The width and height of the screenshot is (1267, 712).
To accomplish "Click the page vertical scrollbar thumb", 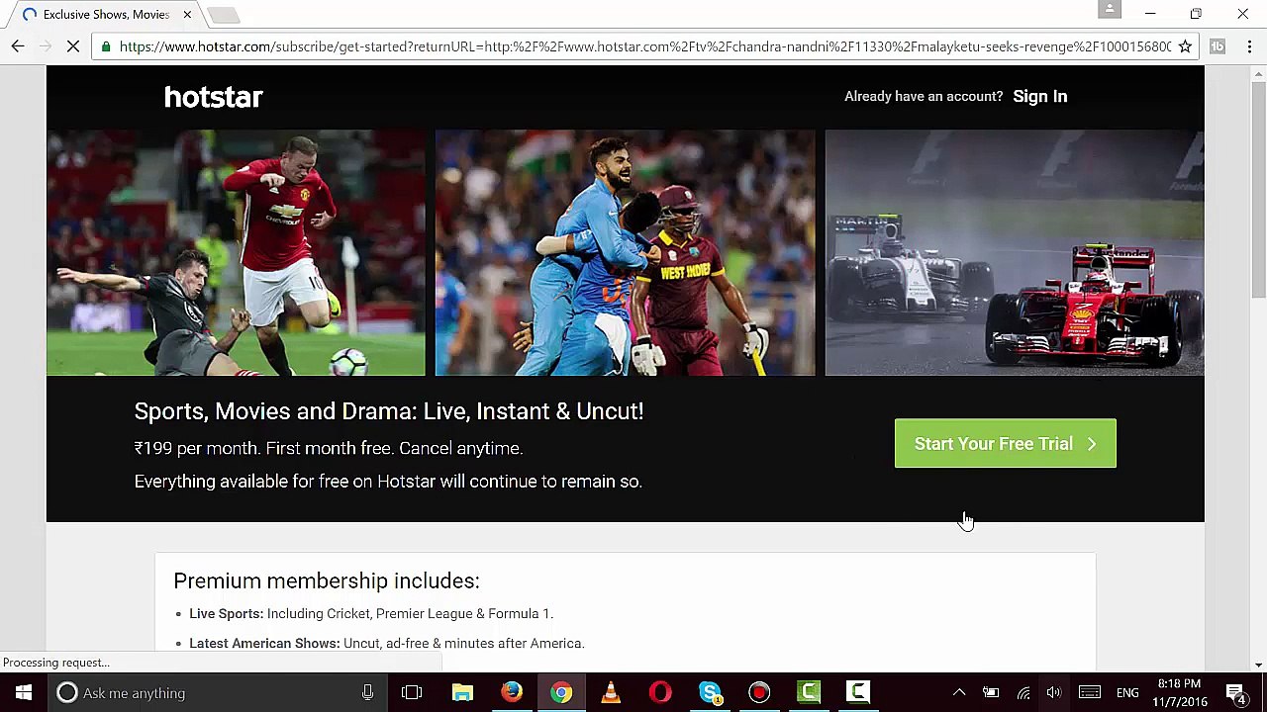I will [x=1259, y=188].
